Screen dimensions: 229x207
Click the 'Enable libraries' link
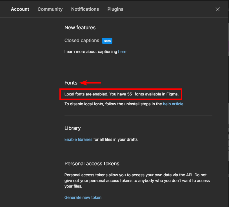[78, 139]
